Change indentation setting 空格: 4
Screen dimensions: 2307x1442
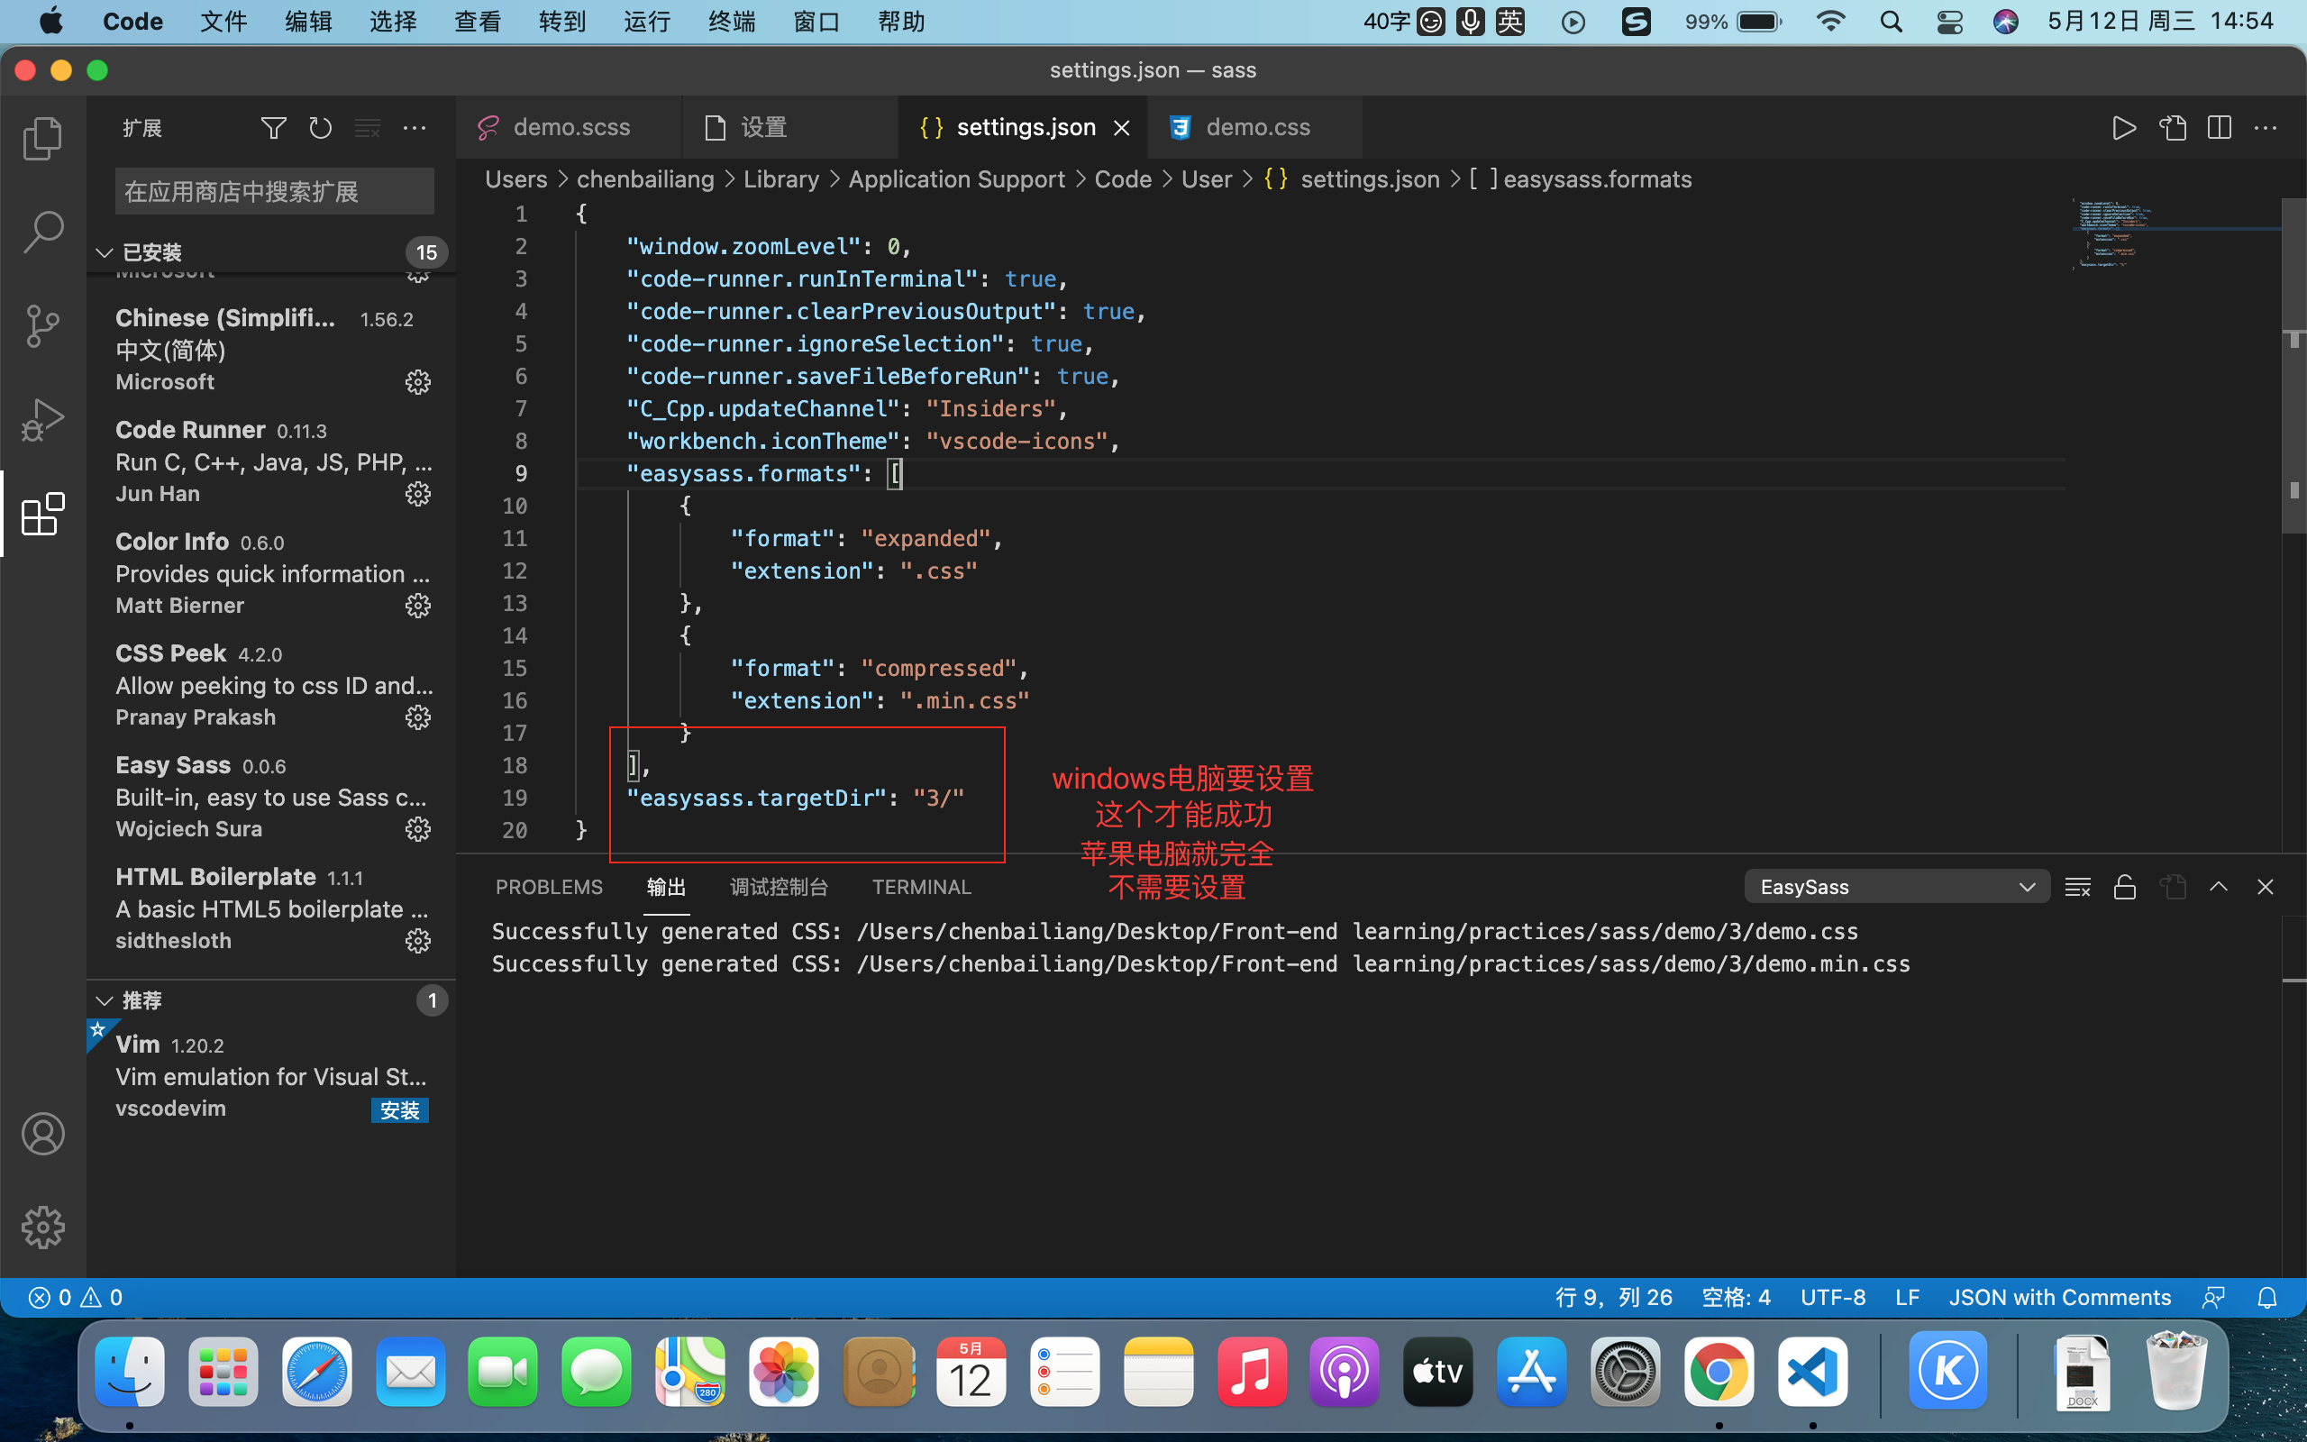click(x=1736, y=1298)
